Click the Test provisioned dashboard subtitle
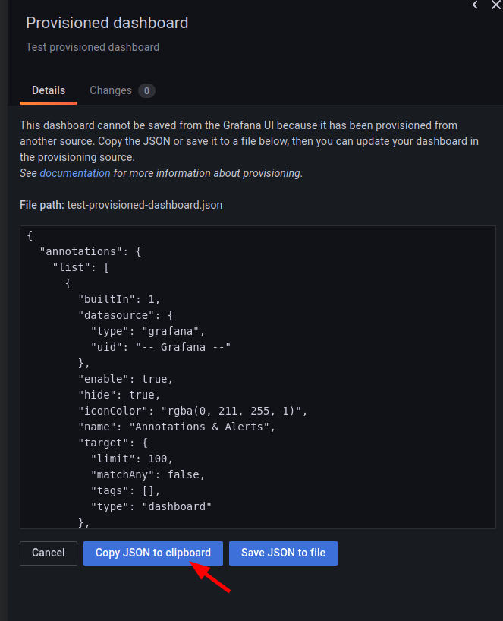Screen dimensions: 503x621 (x=92, y=47)
